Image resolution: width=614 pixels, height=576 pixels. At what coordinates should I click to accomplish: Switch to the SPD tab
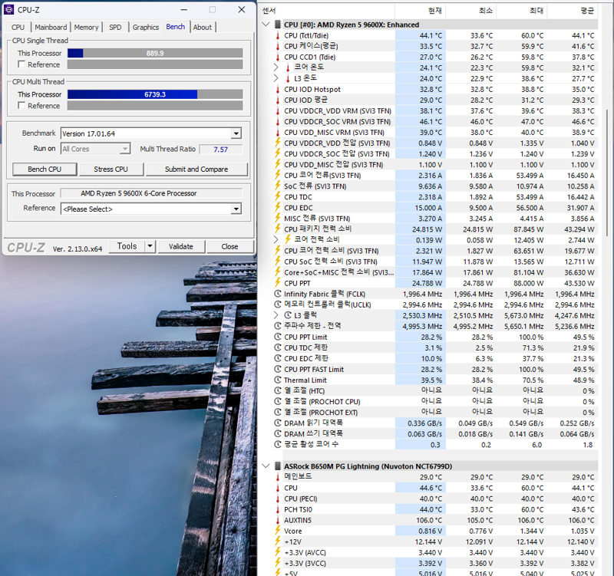pos(115,27)
